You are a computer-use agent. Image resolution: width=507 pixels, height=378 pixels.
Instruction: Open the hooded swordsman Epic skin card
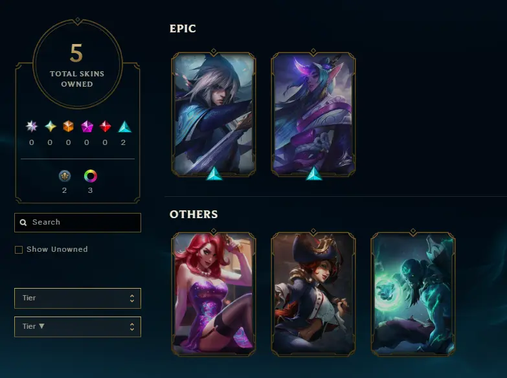click(x=214, y=115)
